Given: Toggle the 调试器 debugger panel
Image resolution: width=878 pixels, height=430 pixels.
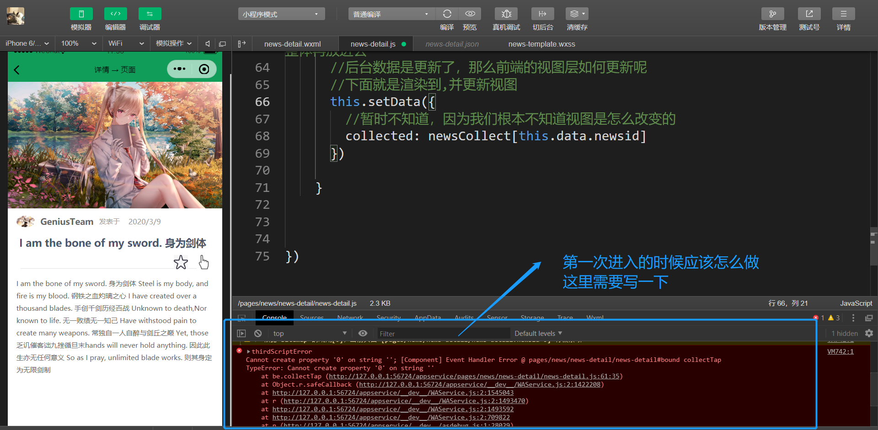Looking at the screenshot, I should [x=150, y=14].
